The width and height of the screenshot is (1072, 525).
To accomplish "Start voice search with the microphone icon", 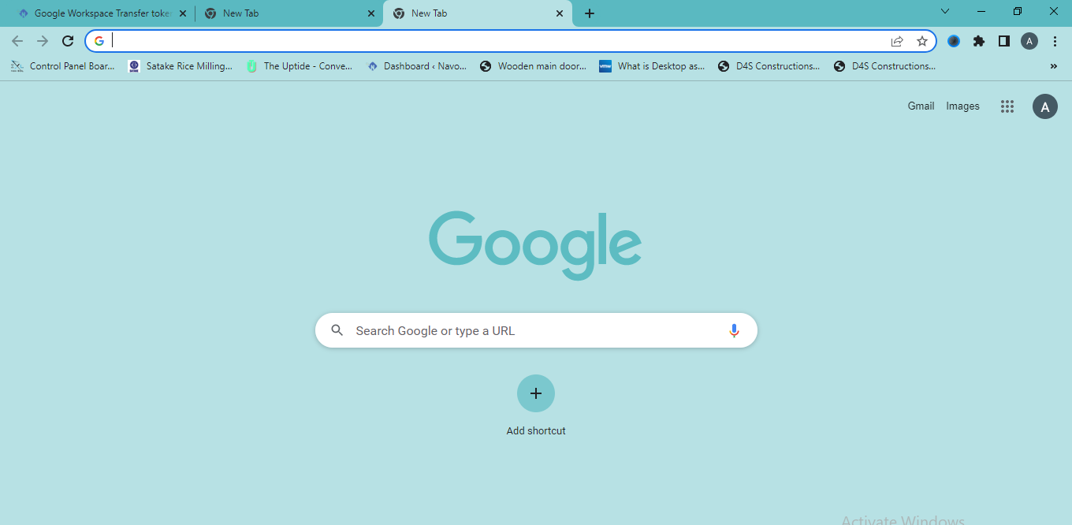I will [x=734, y=330].
